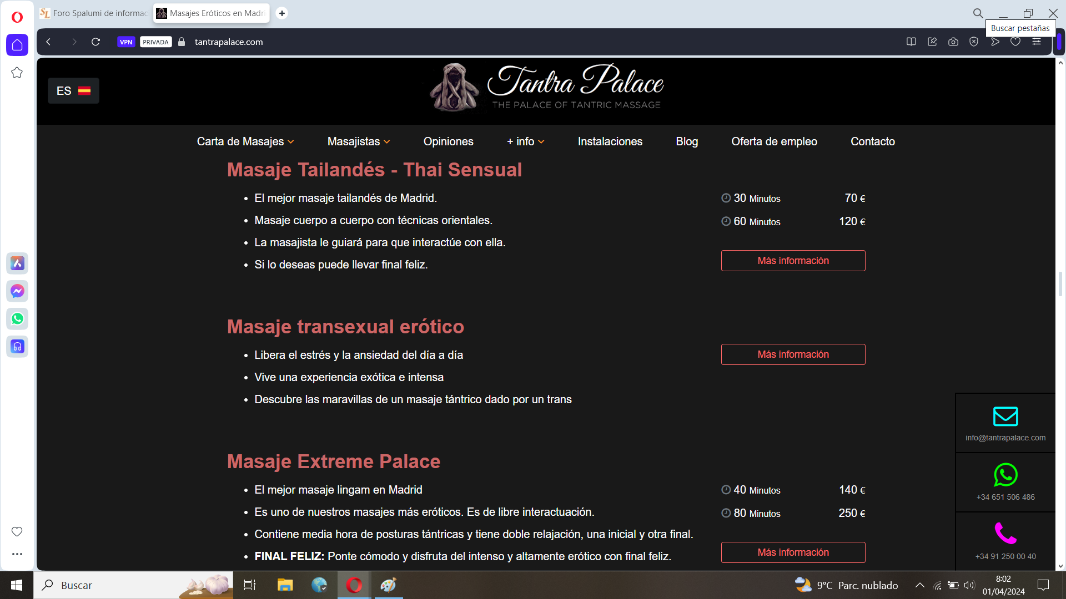Show hidden system tray icons chevron
This screenshot has width=1066, height=599.
pyautogui.click(x=920, y=585)
